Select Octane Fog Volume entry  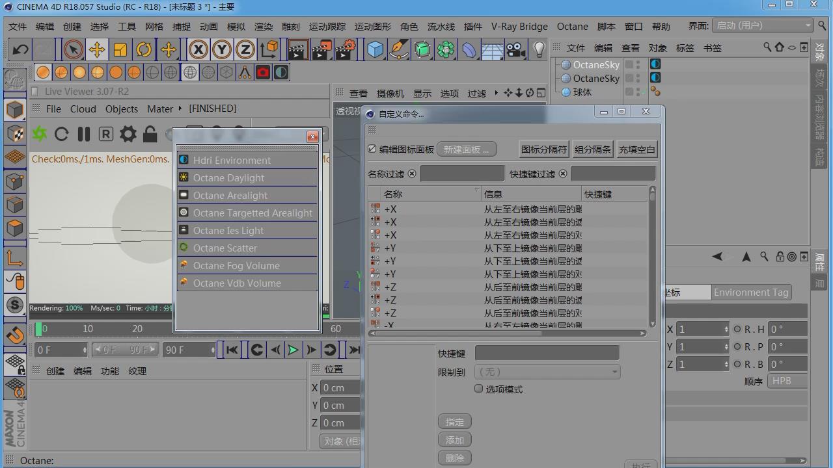(x=247, y=265)
